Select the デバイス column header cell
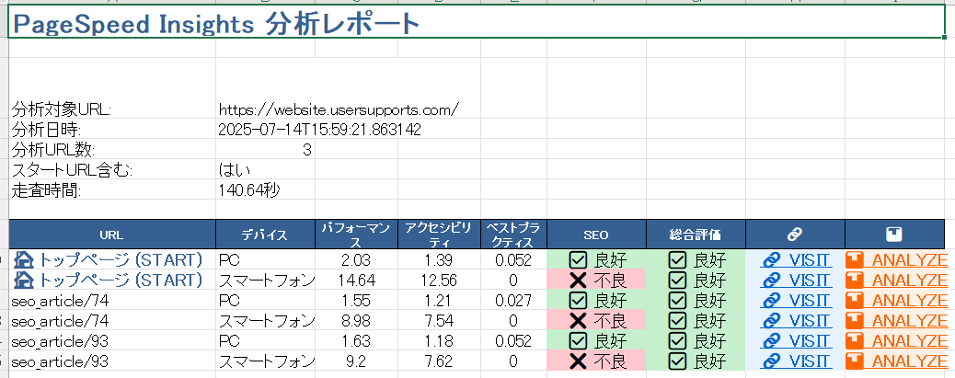The image size is (955, 378). pyautogui.click(x=265, y=234)
